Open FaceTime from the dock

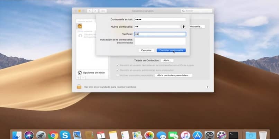[173, 135]
